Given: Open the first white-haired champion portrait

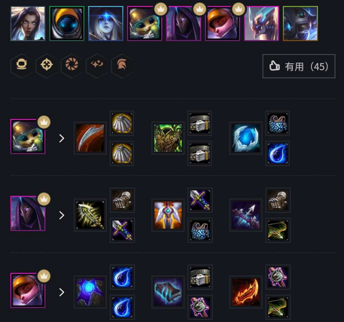Looking at the screenshot, I should point(28,24).
